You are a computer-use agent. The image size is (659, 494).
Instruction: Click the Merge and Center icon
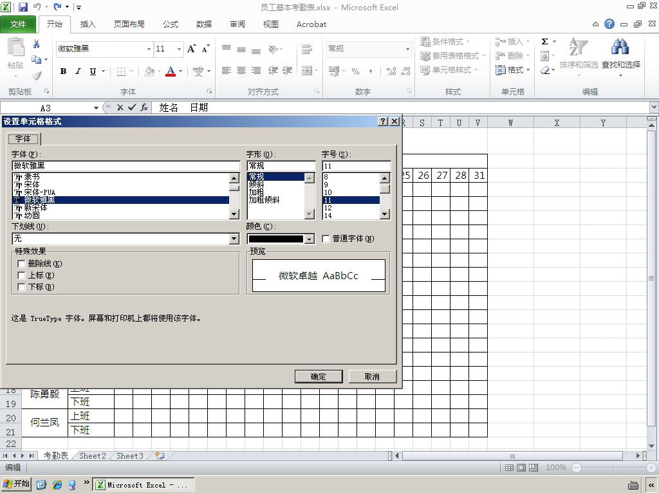point(307,71)
